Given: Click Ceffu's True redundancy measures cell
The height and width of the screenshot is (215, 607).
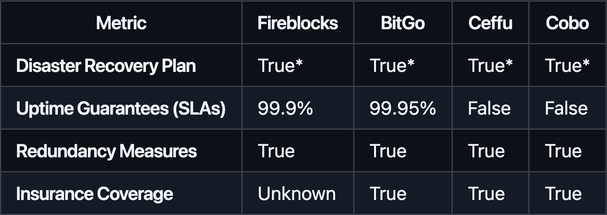Looking at the screenshot, I should (x=486, y=151).
